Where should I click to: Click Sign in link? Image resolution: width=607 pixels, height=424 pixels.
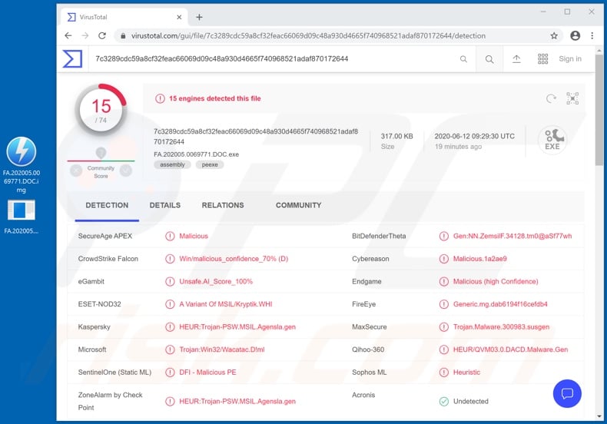coord(570,59)
